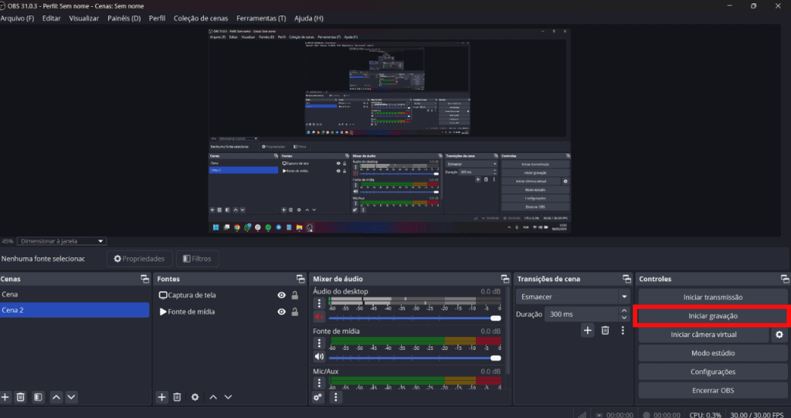Click the Duração 300 ms field

click(x=582, y=314)
